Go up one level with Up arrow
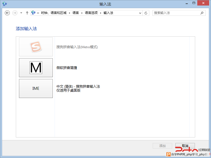Viewport: 211px width, 158px height. point(27,13)
